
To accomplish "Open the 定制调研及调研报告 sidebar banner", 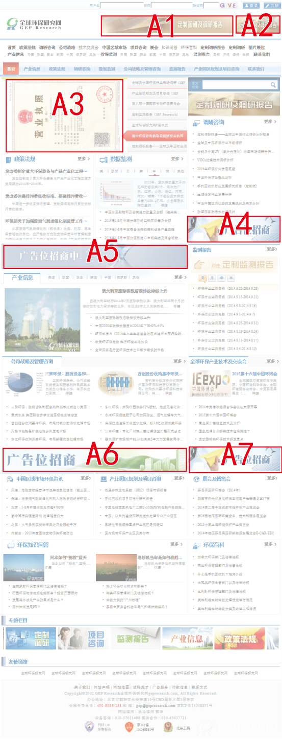I will click(234, 104).
